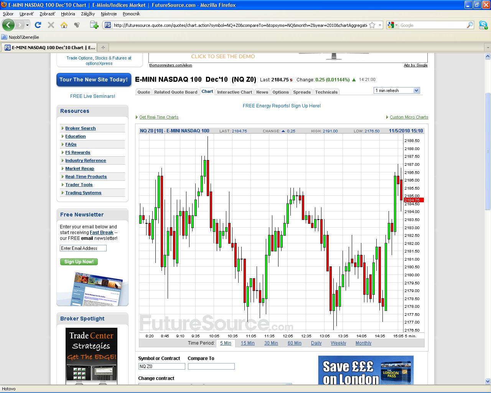The height and width of the screenshot is (393, 491).
Task: Open the Najobľúbenejšie bookmarks folder
Action: click(20, 37)
